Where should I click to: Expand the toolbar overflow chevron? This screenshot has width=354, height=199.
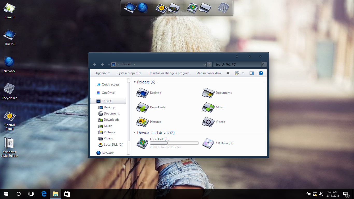coord(228,73)
